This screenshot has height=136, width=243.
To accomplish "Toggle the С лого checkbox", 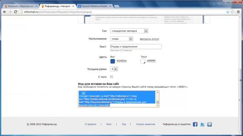I will point(111,77).
